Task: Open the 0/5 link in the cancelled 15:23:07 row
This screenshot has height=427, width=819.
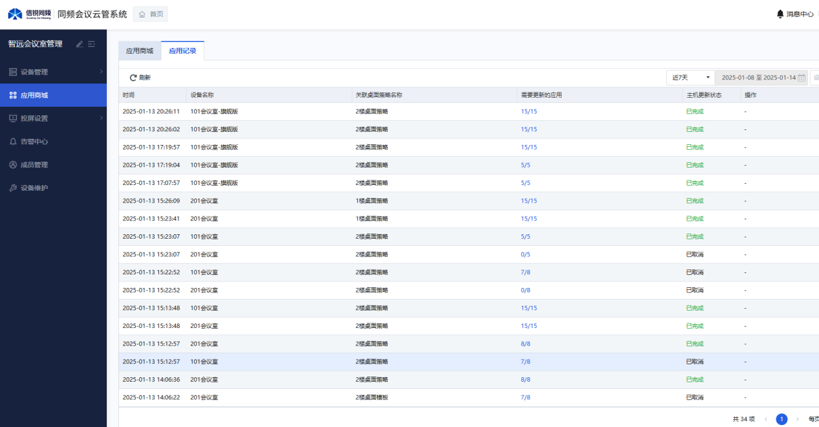Action: tap(525, 254)
